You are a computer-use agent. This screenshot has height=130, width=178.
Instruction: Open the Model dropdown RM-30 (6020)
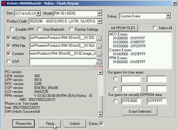pyautogui.click(x=99, y=14)
